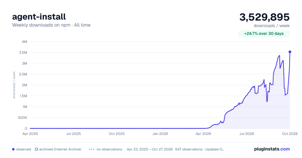Click the filled 'observed' legend dot
Screen dimensions: 302x158
13,149
